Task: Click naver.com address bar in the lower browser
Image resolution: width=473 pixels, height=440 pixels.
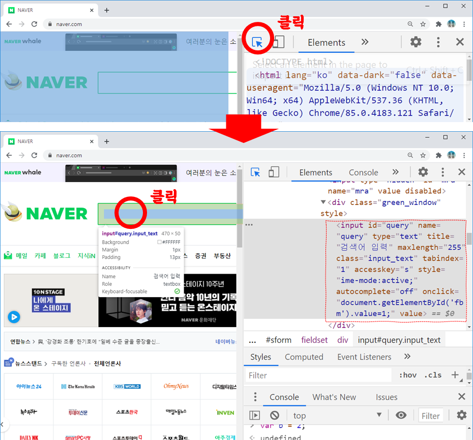Action: pos(69,156)
